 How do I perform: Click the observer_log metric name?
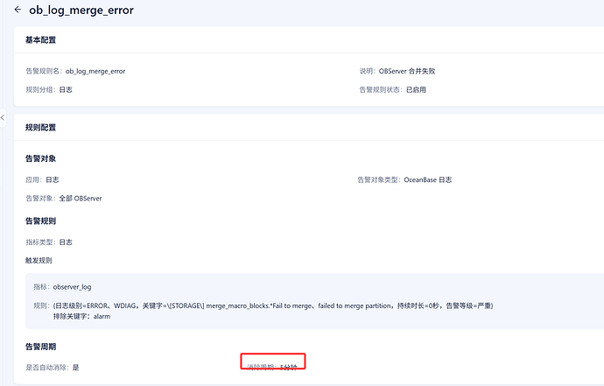point(72,286)
